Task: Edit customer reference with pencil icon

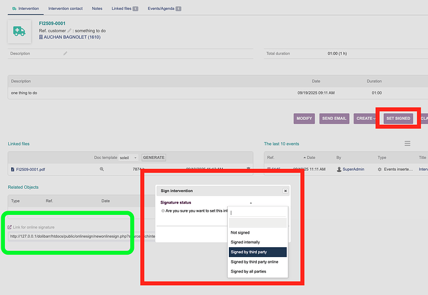Action: tap(69, 30)
